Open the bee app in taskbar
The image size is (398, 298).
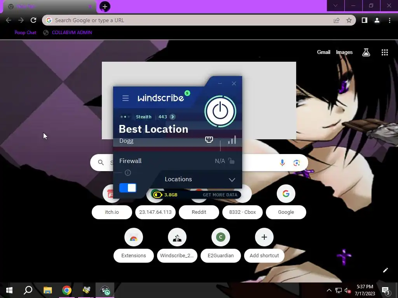(x=86, y=290)
